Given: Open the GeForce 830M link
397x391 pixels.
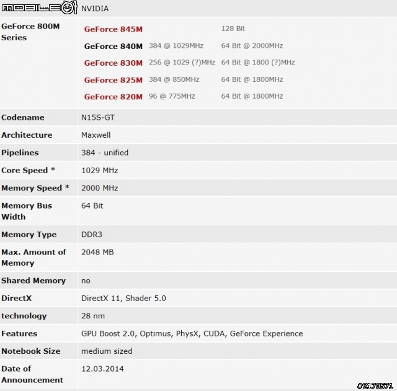Looking at the screenshot, I should pos(113,63).
